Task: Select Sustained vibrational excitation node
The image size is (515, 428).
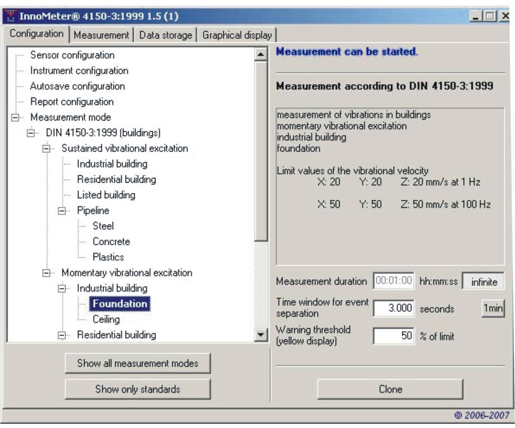Action: (x=125, y=148)
